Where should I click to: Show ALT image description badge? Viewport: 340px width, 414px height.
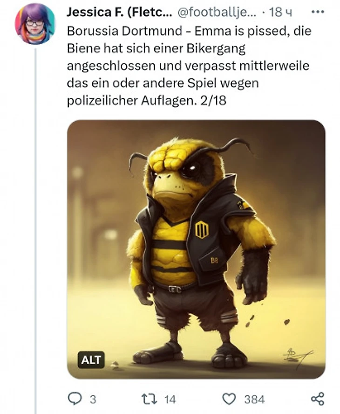pyautogui.click(x=91, y=359)
